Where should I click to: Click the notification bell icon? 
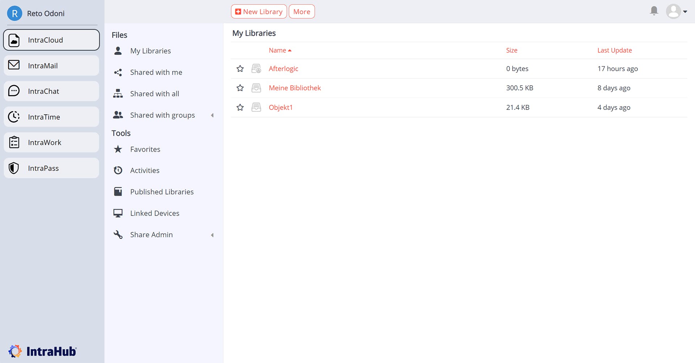[654, 11]
